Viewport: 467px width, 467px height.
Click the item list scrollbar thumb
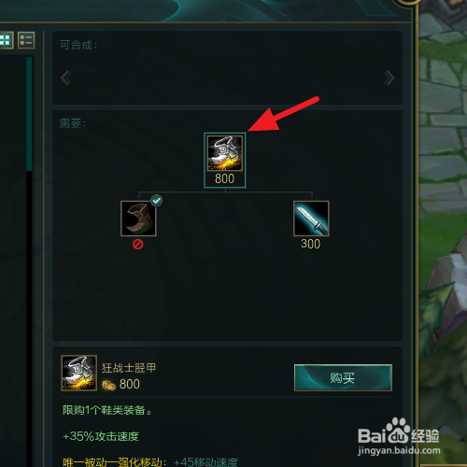(x=29, y=114)
